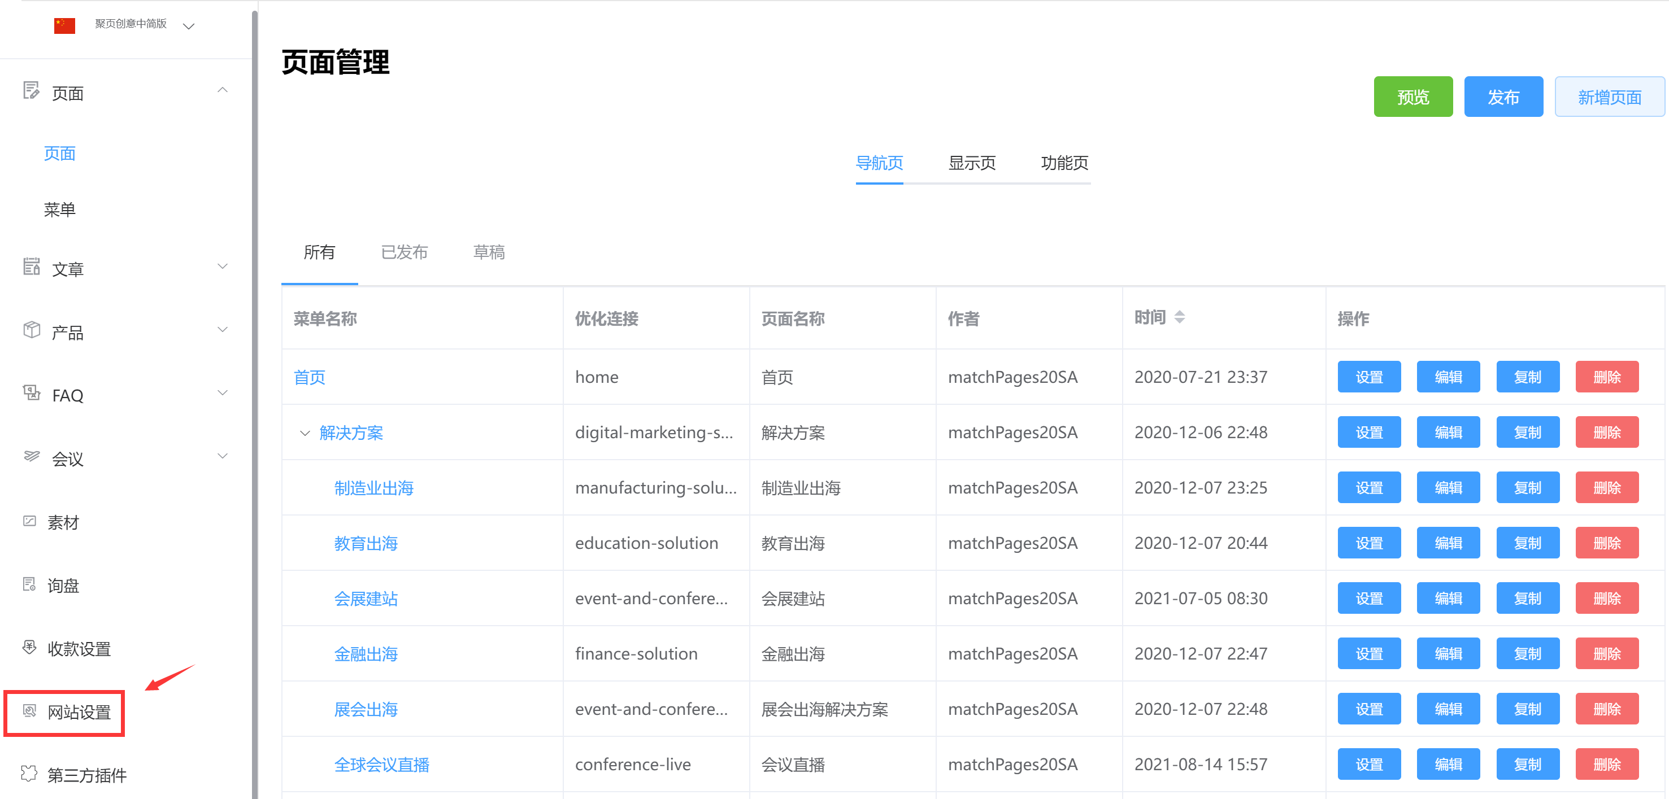Click the 页面 (Pages) sidebar icon
The height and width of the screenshot is (799, 1669).
coord(31,91)
